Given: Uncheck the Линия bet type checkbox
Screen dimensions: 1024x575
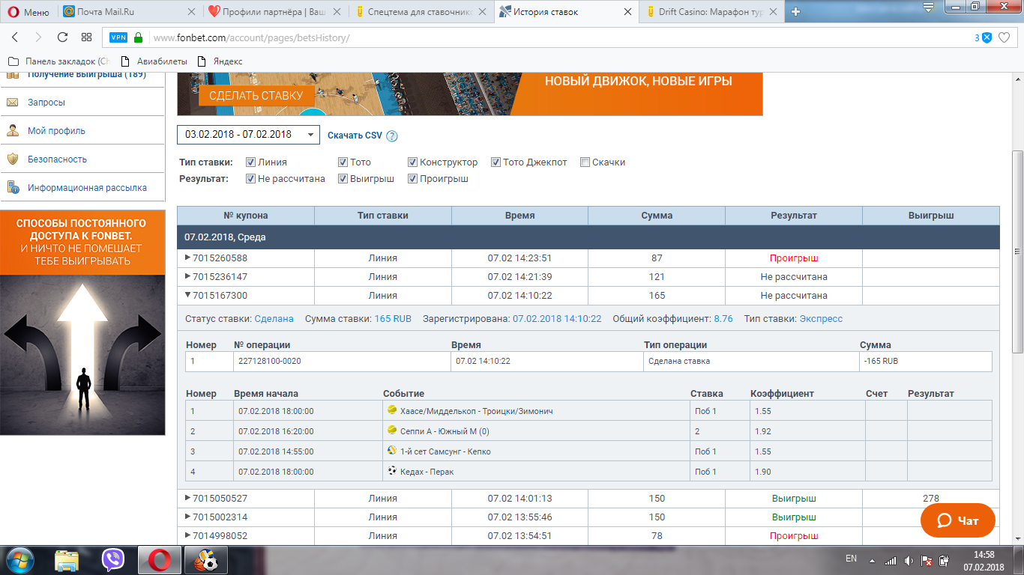Looking at the screenshot, I should tap(250, 162).
